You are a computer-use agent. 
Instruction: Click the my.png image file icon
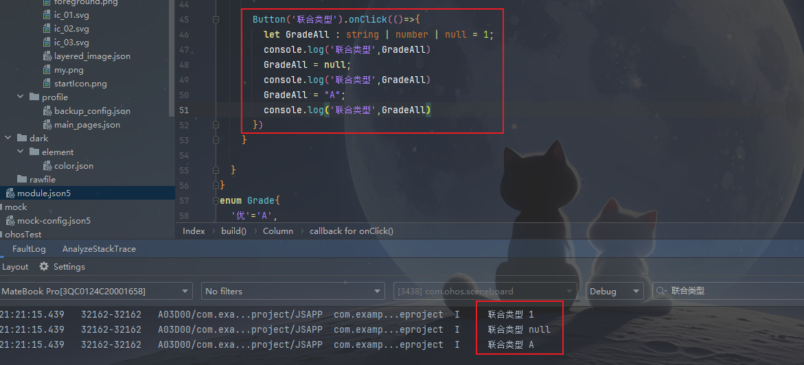[47, 70]
